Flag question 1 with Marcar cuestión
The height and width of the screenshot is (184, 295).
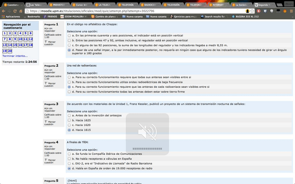click(49, 43)
